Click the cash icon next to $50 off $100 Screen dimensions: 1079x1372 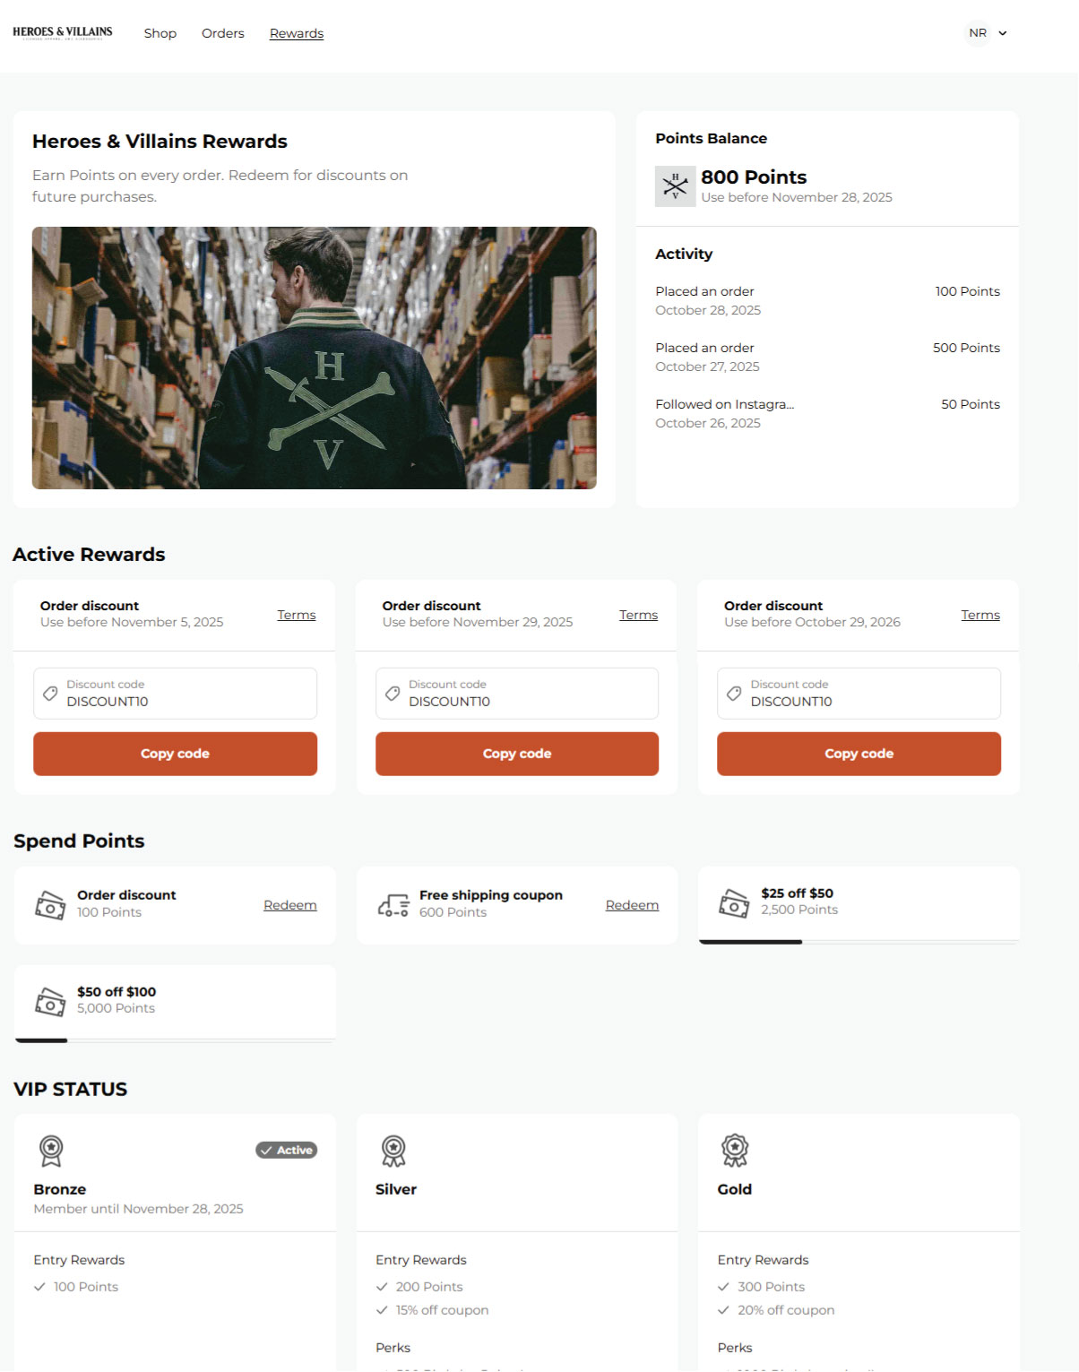[x=50, y=1001]
